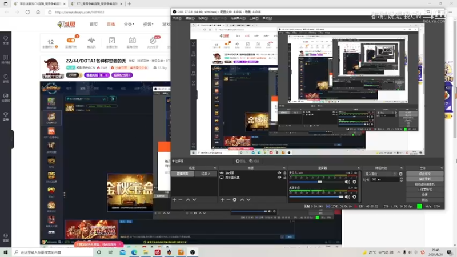
Task: Open the flame icon with NEW badge
Action: click(x=153, y=42)
